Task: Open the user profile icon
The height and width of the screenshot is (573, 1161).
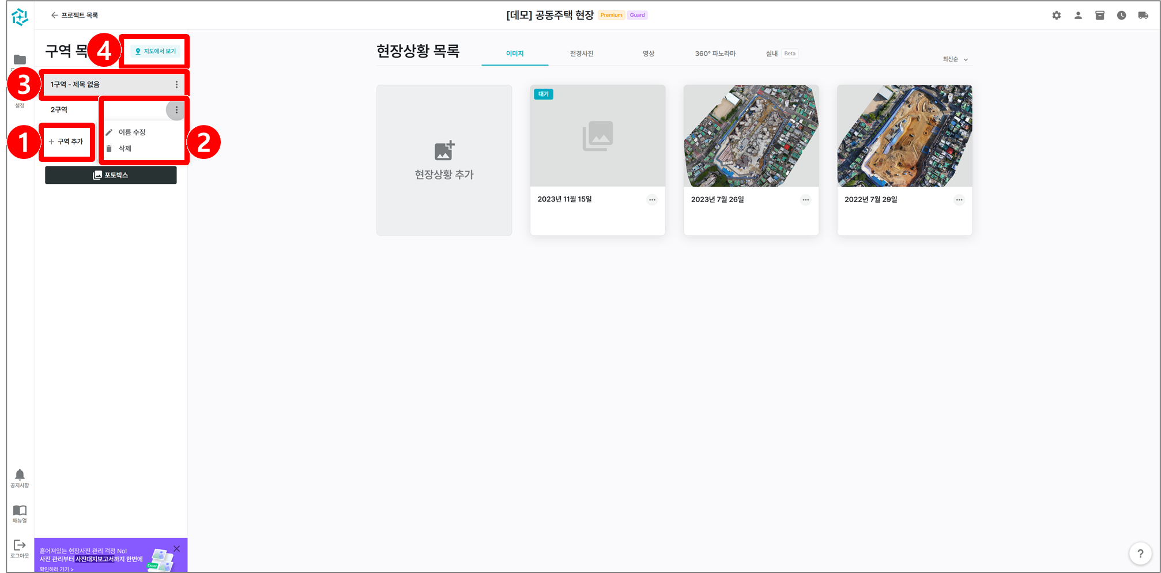Action: click(x=1078, y=16)
